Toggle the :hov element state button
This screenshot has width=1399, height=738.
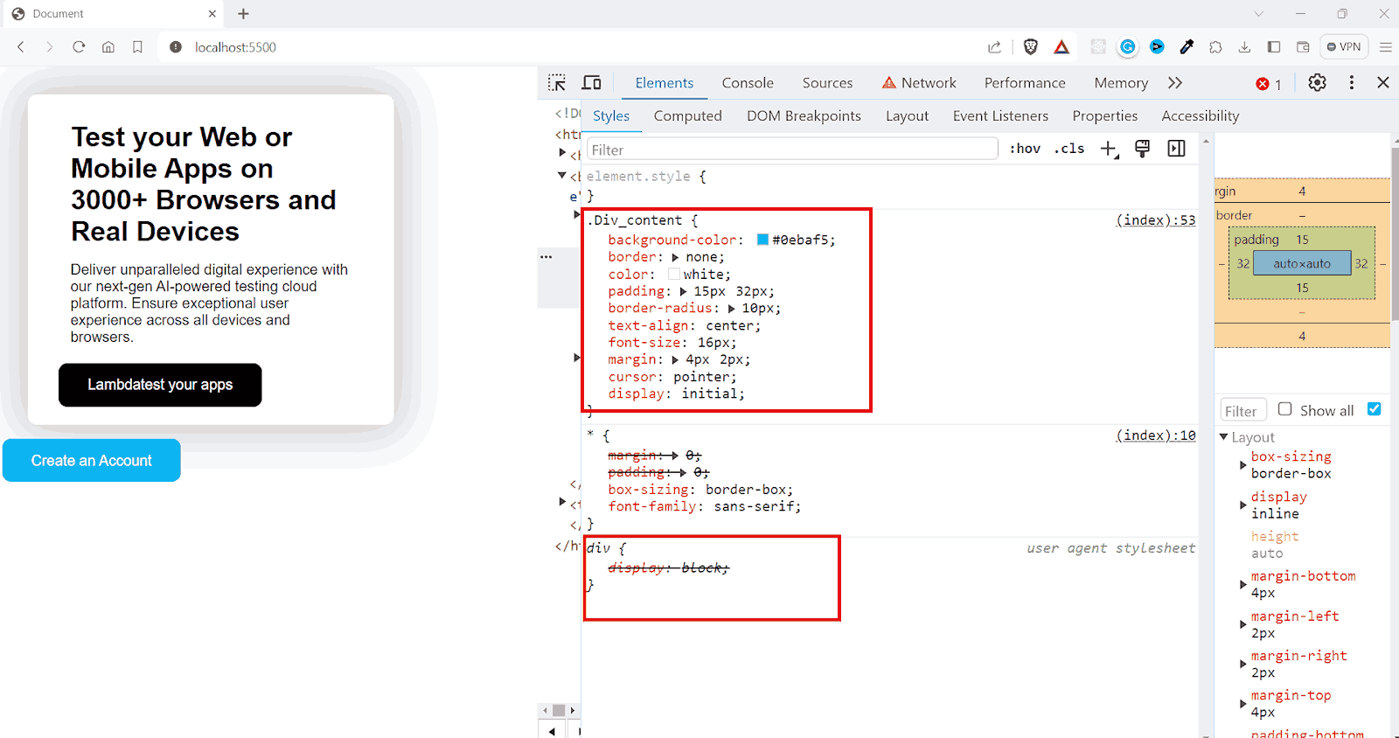coord(1025,149)
